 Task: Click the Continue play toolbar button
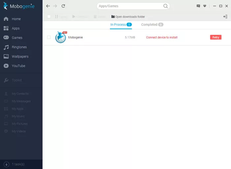tap(81, 16)
